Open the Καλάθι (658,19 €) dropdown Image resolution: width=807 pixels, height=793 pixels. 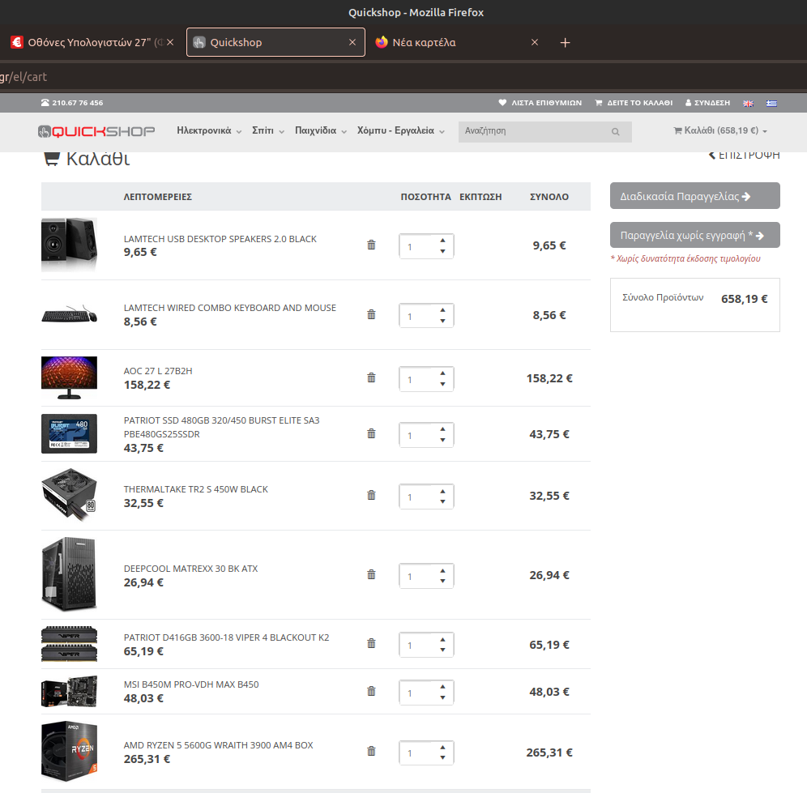(x=720, y=130)
